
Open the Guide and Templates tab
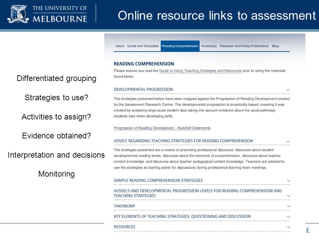pyautogui.click(x=143, y=46)
